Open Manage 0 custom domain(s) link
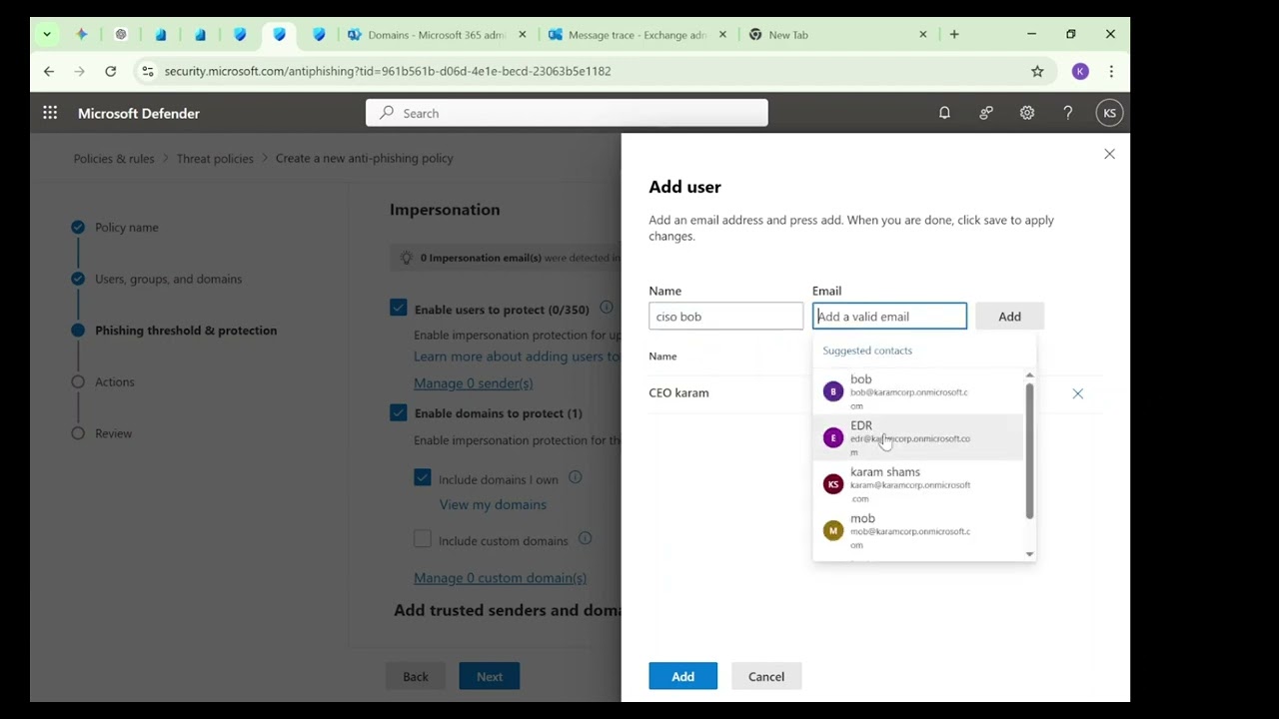 pos(500,578)
